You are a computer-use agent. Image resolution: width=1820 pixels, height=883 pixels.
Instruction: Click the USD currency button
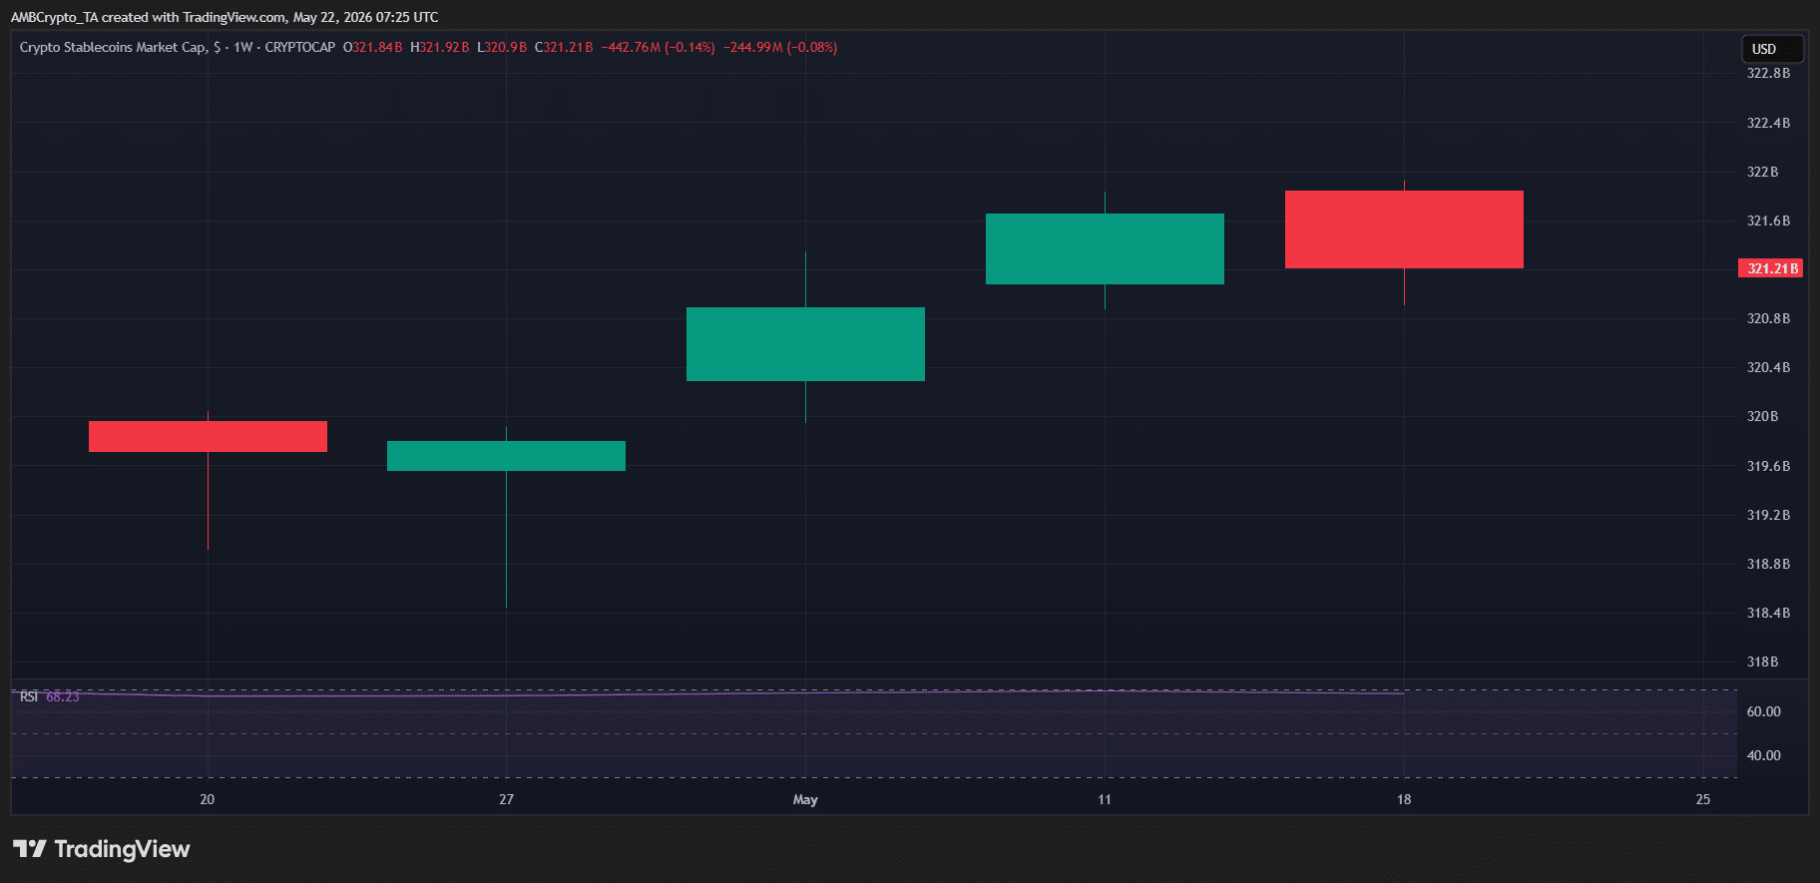1772,49
